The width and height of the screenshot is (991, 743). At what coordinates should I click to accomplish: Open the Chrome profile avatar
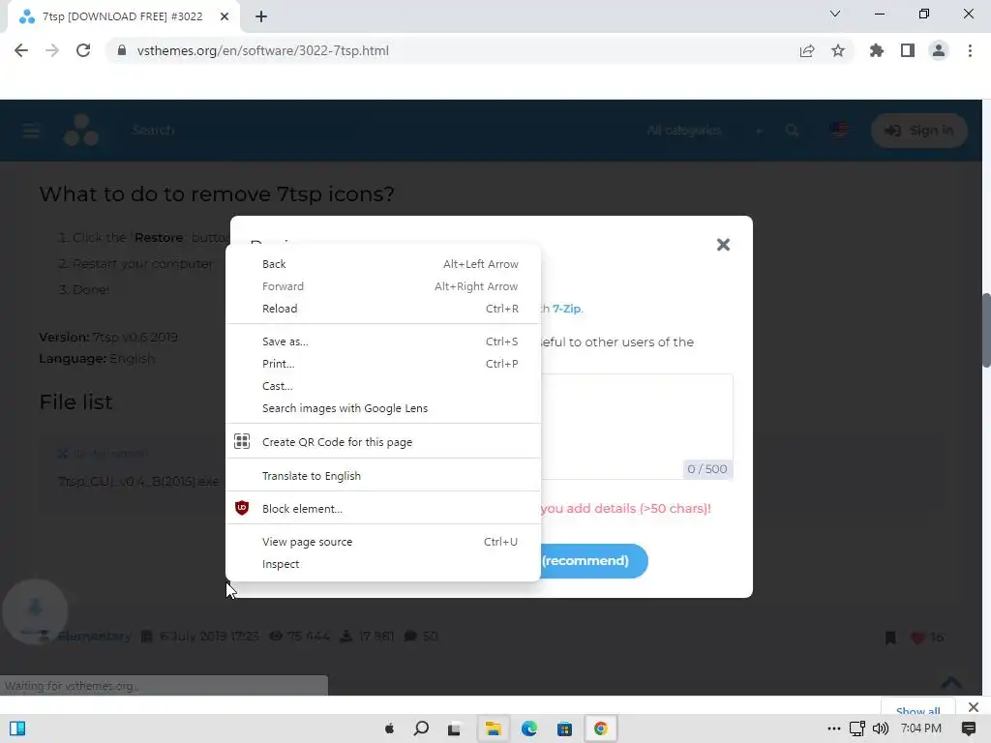[x=939, y=50]
